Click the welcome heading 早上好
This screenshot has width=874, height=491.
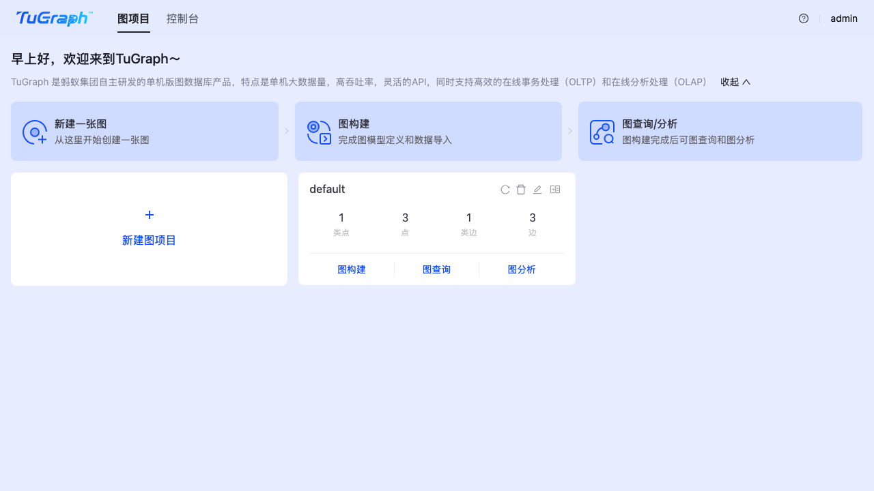pos(96,59)
